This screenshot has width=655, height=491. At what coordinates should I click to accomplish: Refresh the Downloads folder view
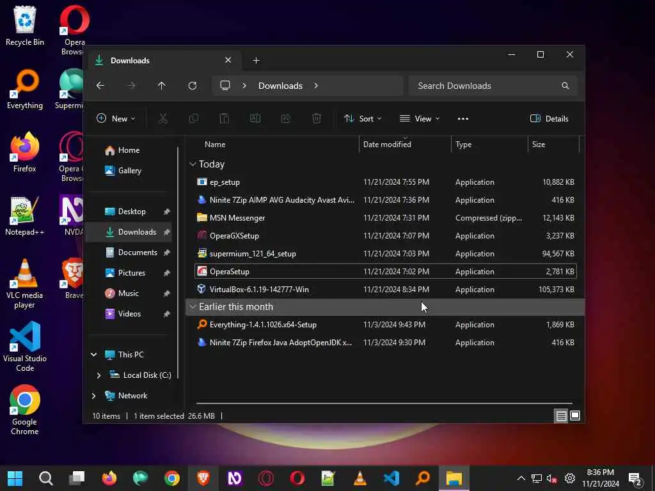(x=193, y=86)
